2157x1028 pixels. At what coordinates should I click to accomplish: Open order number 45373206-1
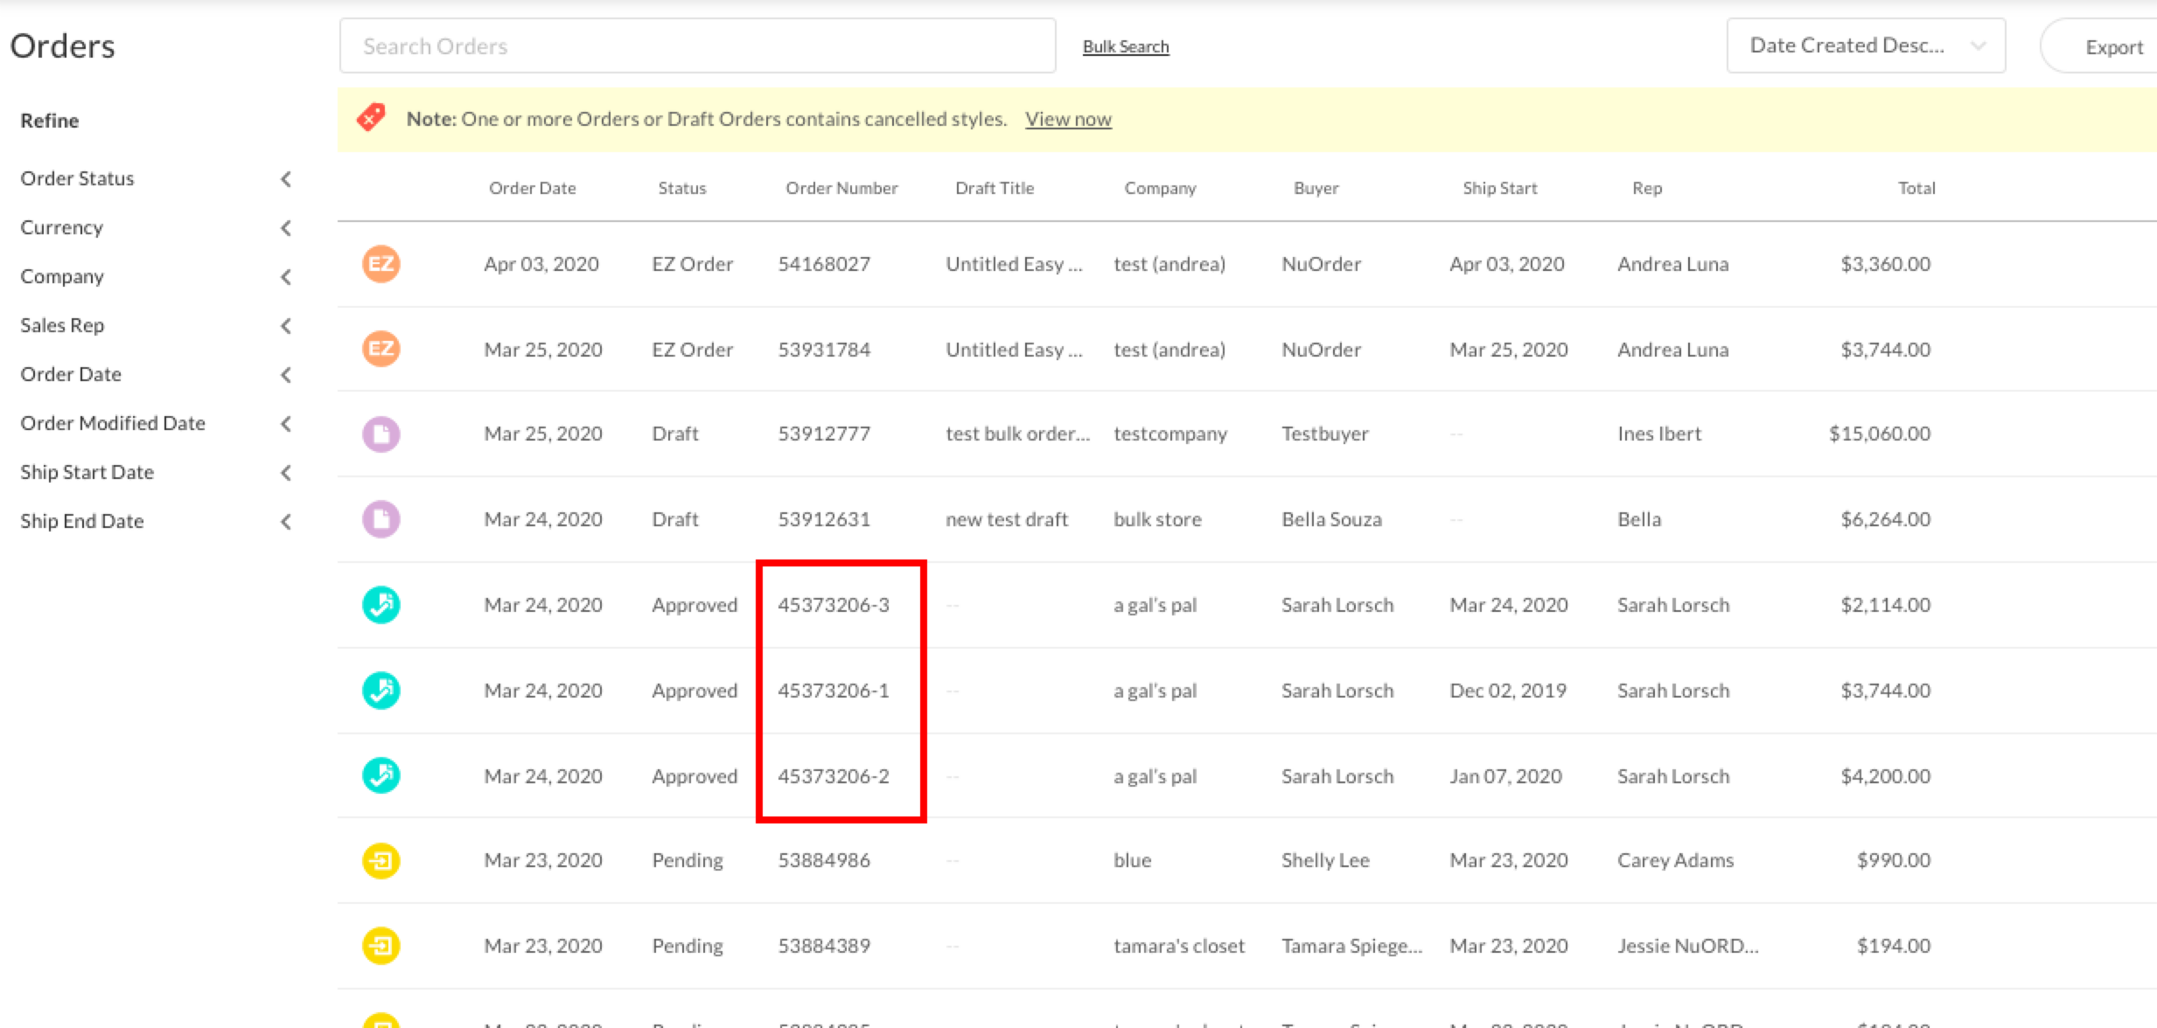(x=834, y=691)
